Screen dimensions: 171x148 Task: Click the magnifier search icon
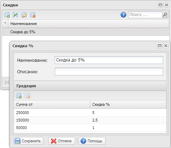[x=165, y=15]
